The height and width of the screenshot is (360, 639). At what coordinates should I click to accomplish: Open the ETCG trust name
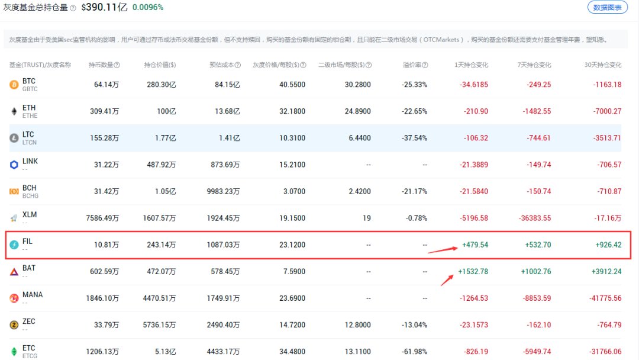pos(30,356)
